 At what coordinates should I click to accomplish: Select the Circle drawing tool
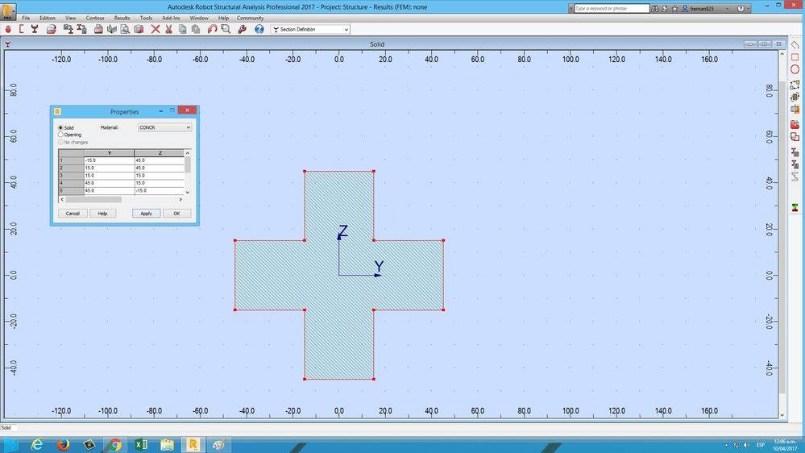795,69
